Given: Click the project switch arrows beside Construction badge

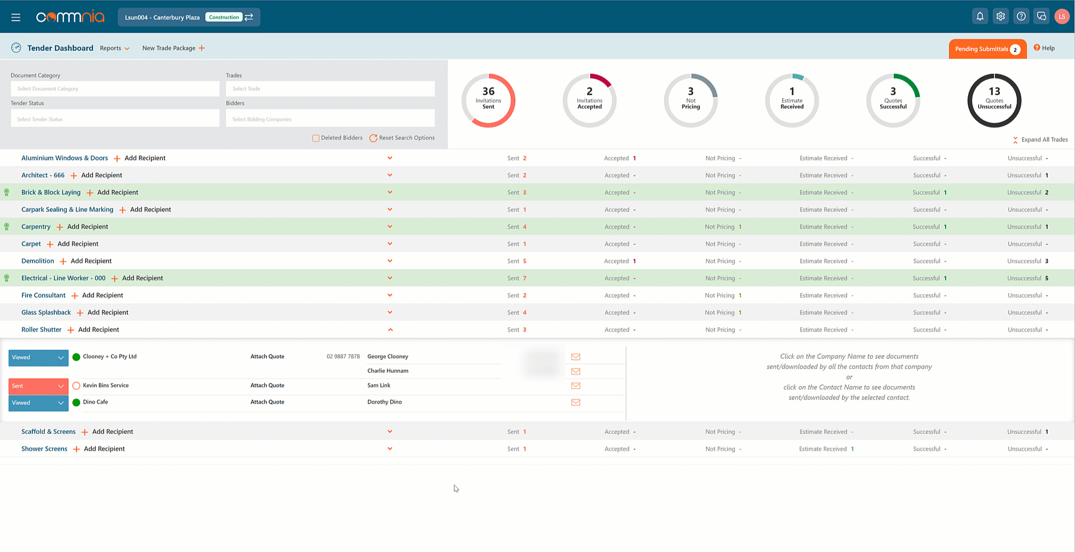Looking at the screenshot, I should click(249, 17).
